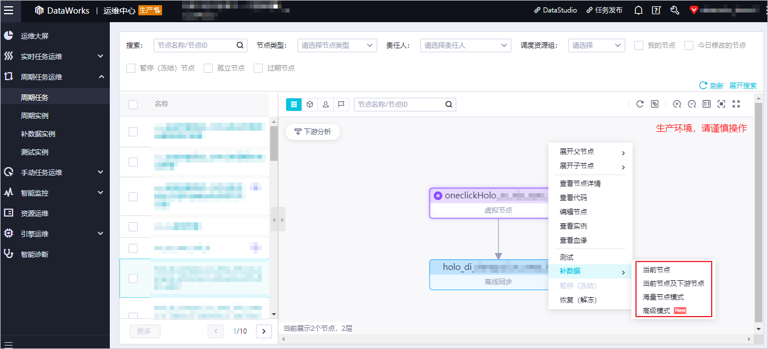Viewport: 768px width, 349px height.
Task: Click the magnifier in DAG search field
Action: coord(449,105)
